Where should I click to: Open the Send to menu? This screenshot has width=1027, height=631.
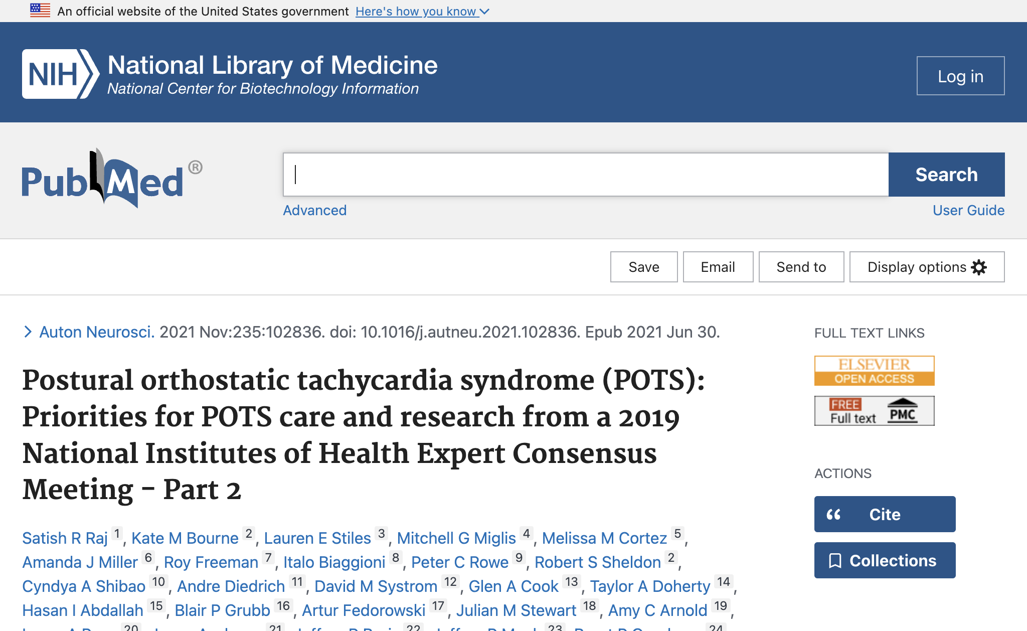coord(801,267)
